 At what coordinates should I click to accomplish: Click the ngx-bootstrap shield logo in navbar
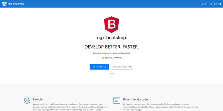4,4
